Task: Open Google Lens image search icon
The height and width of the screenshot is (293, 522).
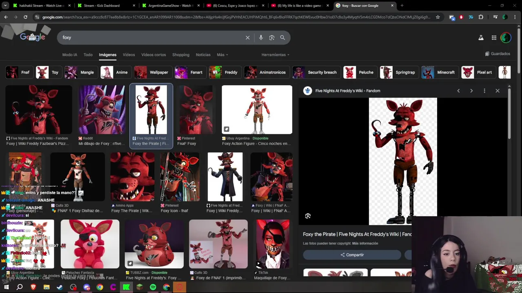Action: [272, 37]
